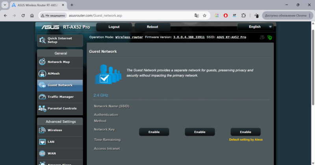Open WAN settings menu item

[x=60, y=153]
